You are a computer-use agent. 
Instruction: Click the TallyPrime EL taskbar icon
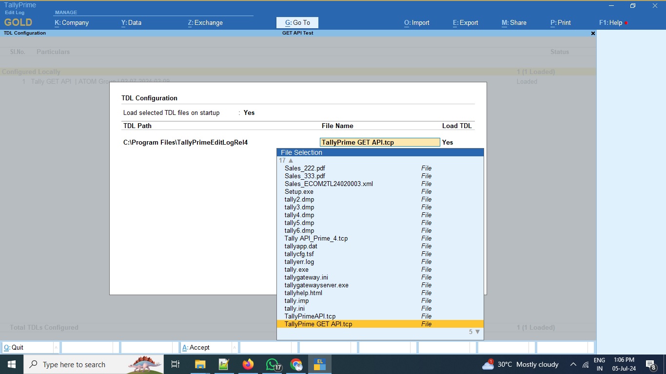click(x=320, y=364)
